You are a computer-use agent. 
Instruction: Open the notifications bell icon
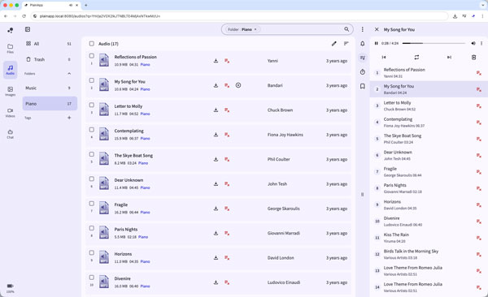(x=363, y=44)
